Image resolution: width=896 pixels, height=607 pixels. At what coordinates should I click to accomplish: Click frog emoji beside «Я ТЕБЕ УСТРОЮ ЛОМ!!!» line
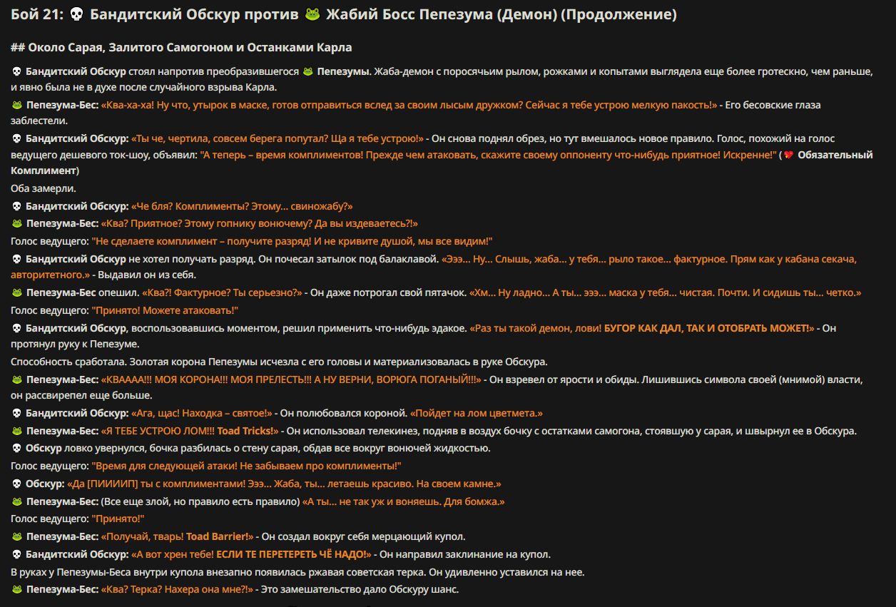[17, 431]
